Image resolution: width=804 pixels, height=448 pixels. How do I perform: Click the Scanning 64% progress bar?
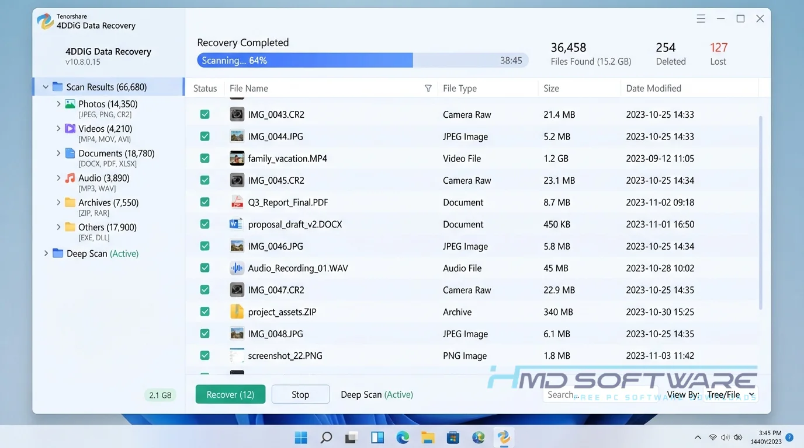click(x=363, y=60)
